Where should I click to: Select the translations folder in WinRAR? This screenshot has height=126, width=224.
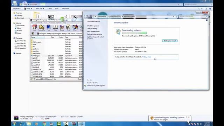point(36,54)
